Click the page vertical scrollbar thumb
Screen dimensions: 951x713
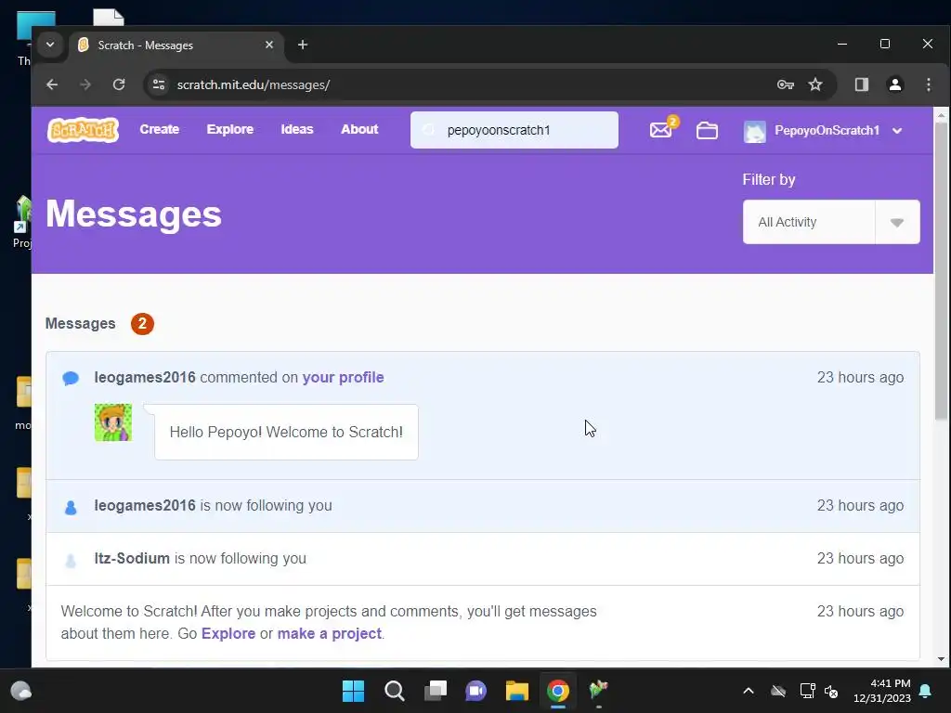942,270
